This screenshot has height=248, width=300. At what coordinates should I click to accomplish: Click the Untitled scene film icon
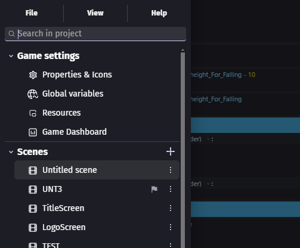[33, 170]
